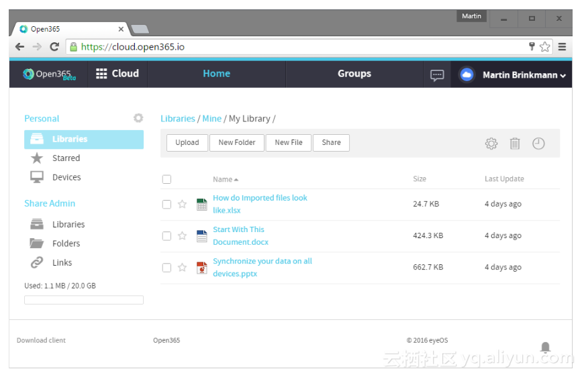Screen dimensions: 582x375
Task: Click the Share Admin Links chain icon
Action: pyautogui.click(x=37, y=262)
